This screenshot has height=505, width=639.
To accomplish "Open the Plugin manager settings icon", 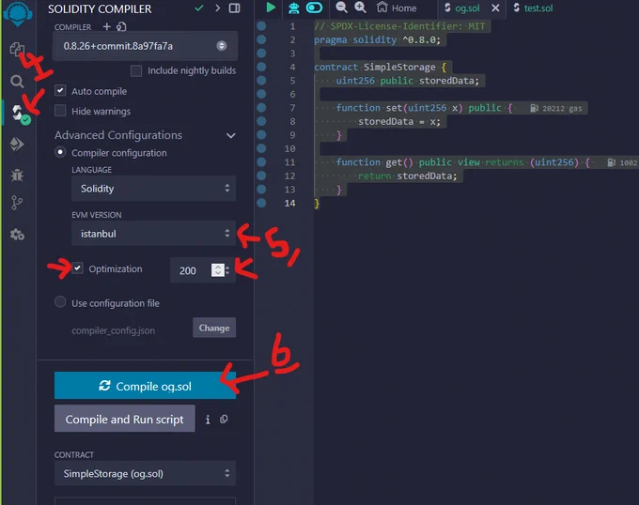I will point(17,235).
